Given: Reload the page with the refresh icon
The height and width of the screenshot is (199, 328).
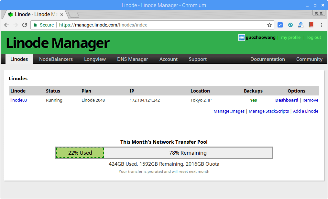Looking at the screenshot, I should [x=25, y=25].
